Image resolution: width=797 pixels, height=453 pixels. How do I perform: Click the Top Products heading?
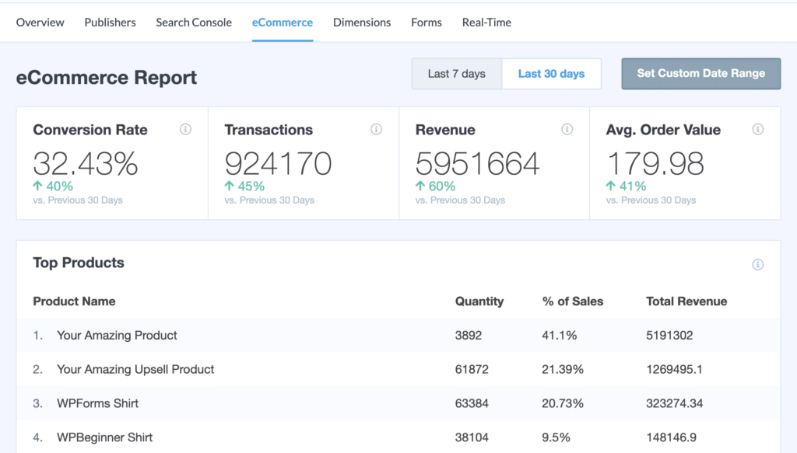pyautogui.click(x=79, y=263)
